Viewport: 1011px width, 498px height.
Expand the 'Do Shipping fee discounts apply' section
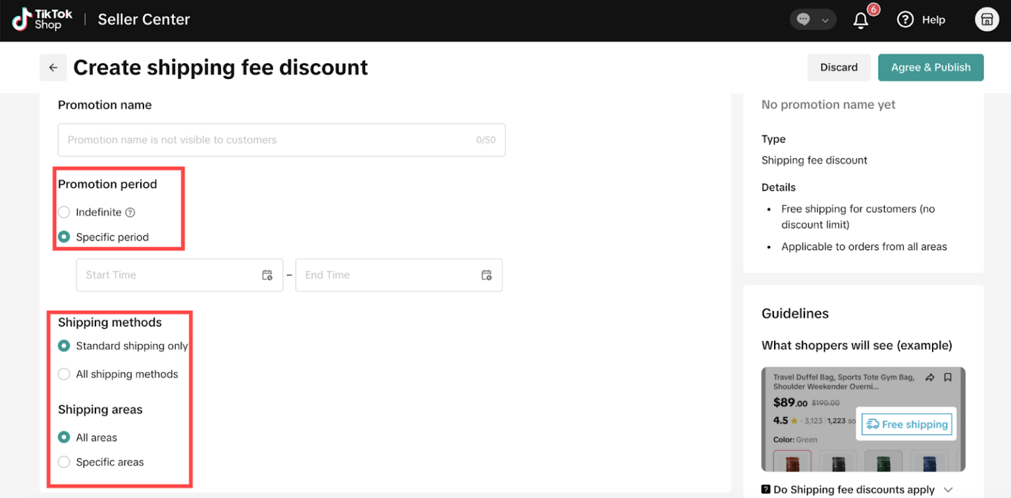point(948,489)
